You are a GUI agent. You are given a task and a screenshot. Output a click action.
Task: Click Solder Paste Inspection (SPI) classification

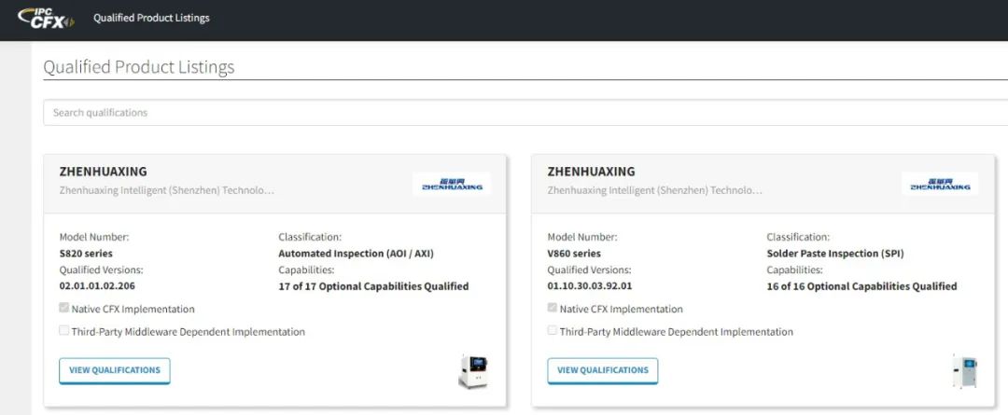click(835, 254)
